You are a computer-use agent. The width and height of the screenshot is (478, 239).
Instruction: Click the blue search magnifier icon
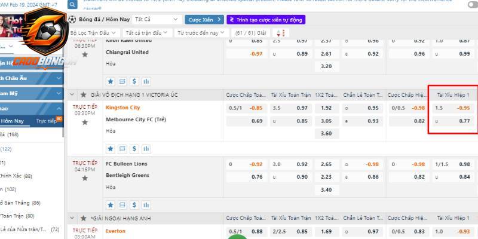pyautogui.click(x=72, y=5)
